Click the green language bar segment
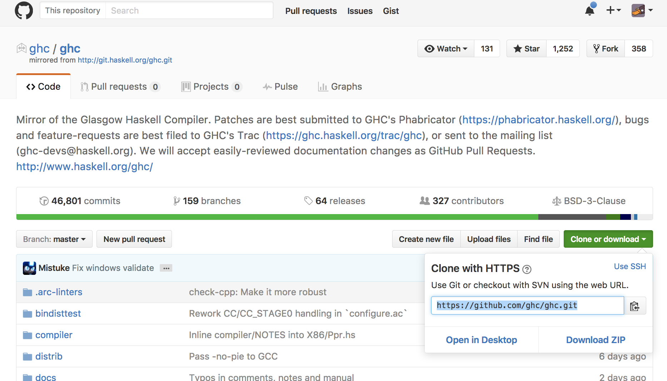 coord(277,217)
